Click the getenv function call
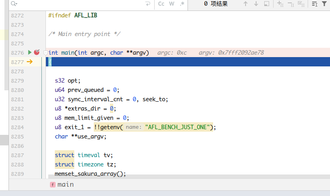The width and height of the screenshot is (330, 196). click(x=110, y=127)
